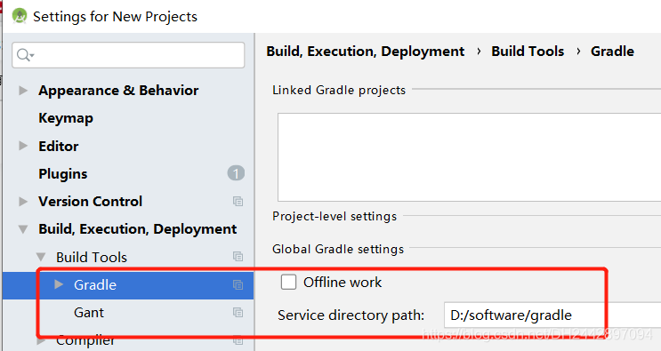
Task: Collapse the Build, Execution, Deployment section
Action: [23, 229]
